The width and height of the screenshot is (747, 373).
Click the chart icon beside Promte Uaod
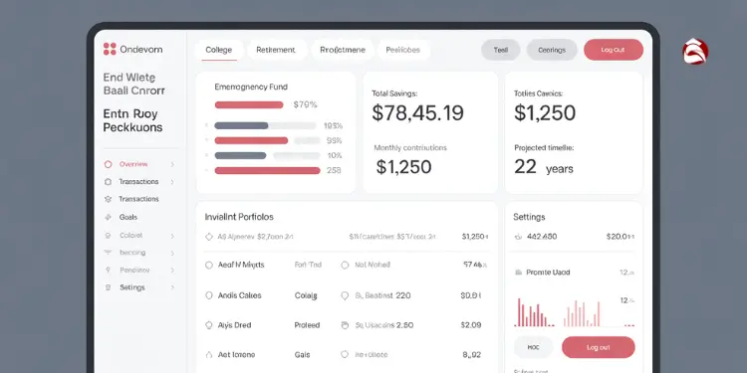click(x=518, y=273)
